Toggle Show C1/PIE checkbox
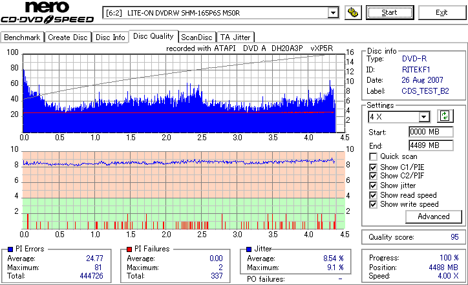 373,167
